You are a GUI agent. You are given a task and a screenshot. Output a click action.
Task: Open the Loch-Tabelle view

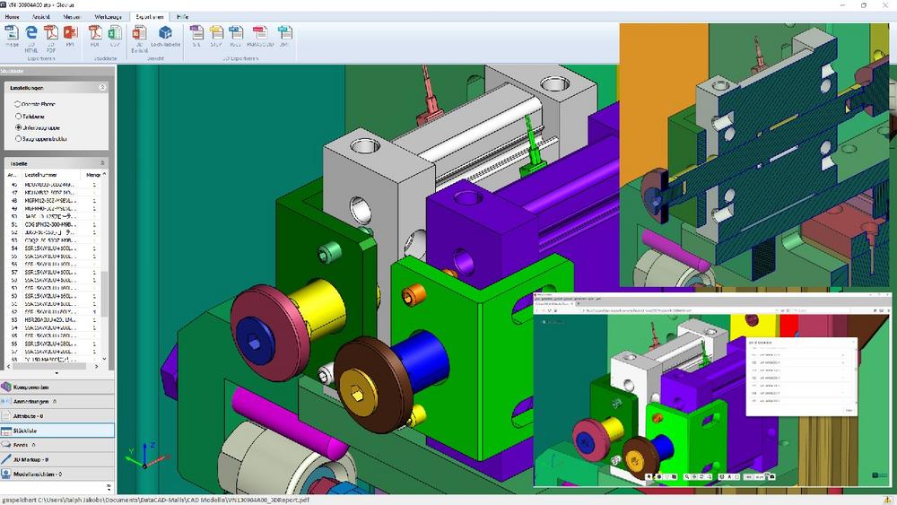[165, 36]
